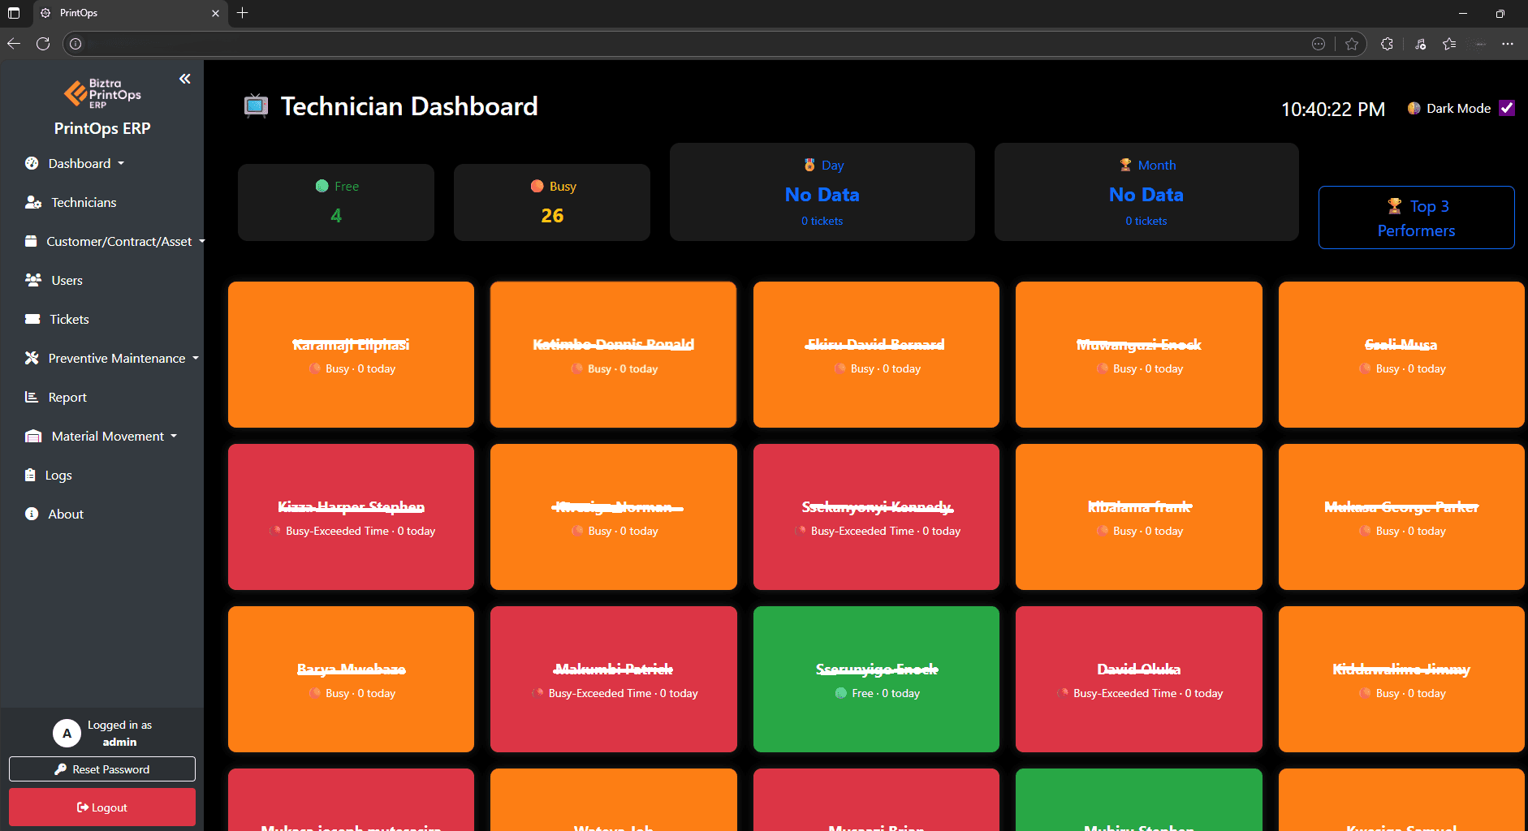This screenshot has width=1528, height=831.
Task: Open Tickets from the sidebar
Action: 69,319
